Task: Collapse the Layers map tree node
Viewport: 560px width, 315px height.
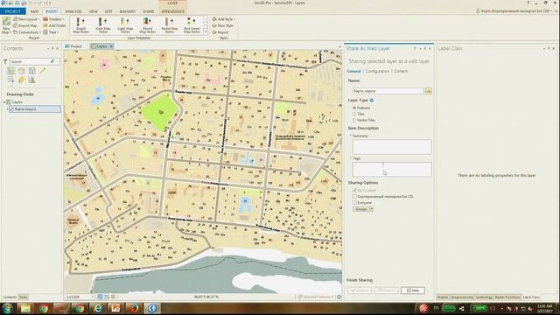Action: (4, 102)
